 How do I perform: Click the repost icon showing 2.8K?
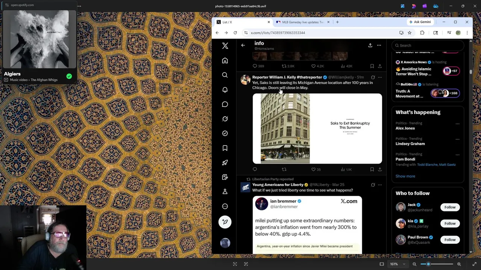tap(288, 66)
